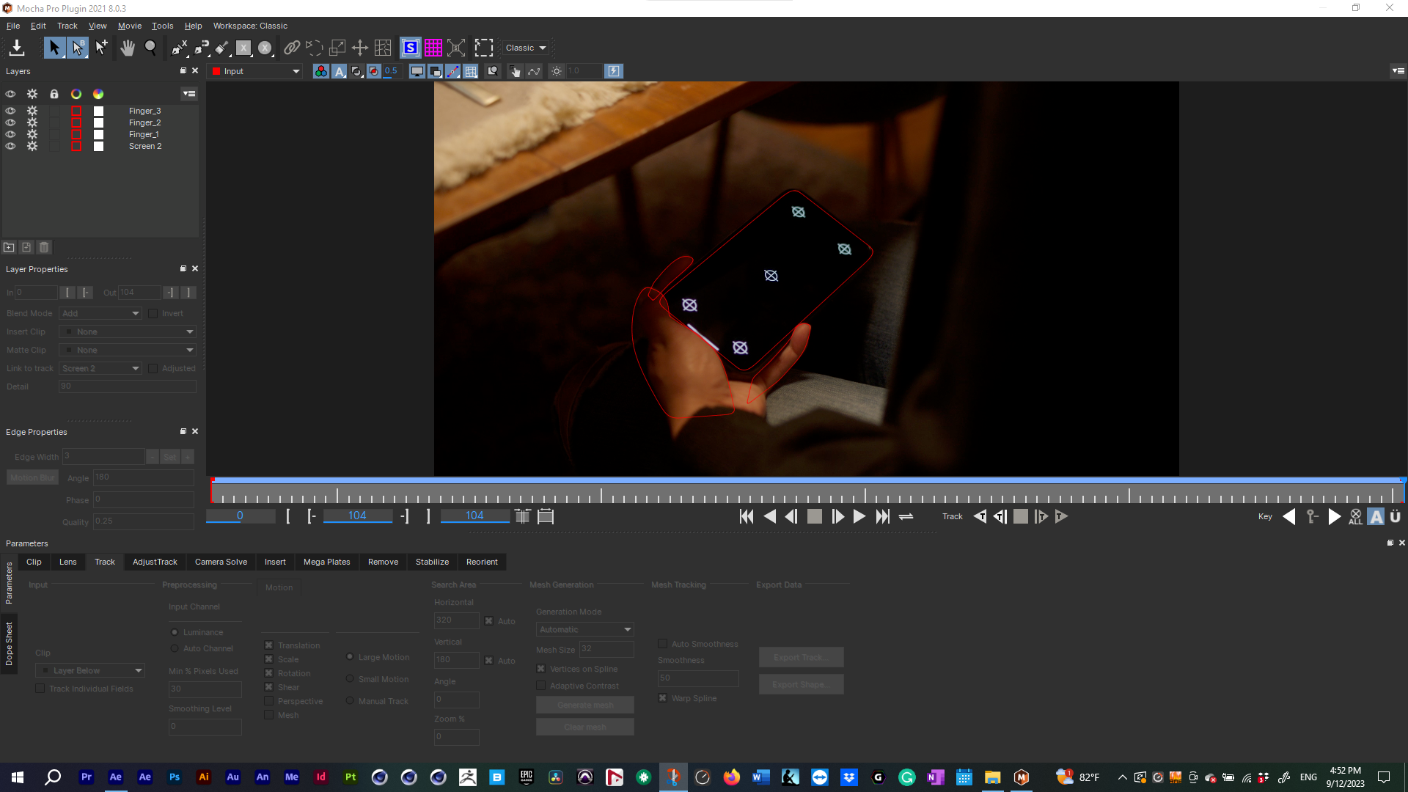Select the Zoom magnifier tool
This screenshot has width=1408, height=792.
click(151, 48)
